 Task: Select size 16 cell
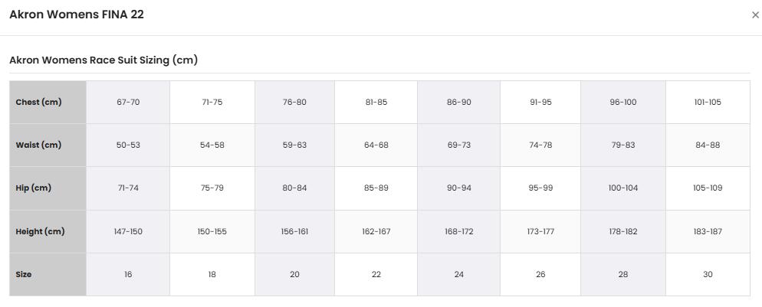[128, 275]
